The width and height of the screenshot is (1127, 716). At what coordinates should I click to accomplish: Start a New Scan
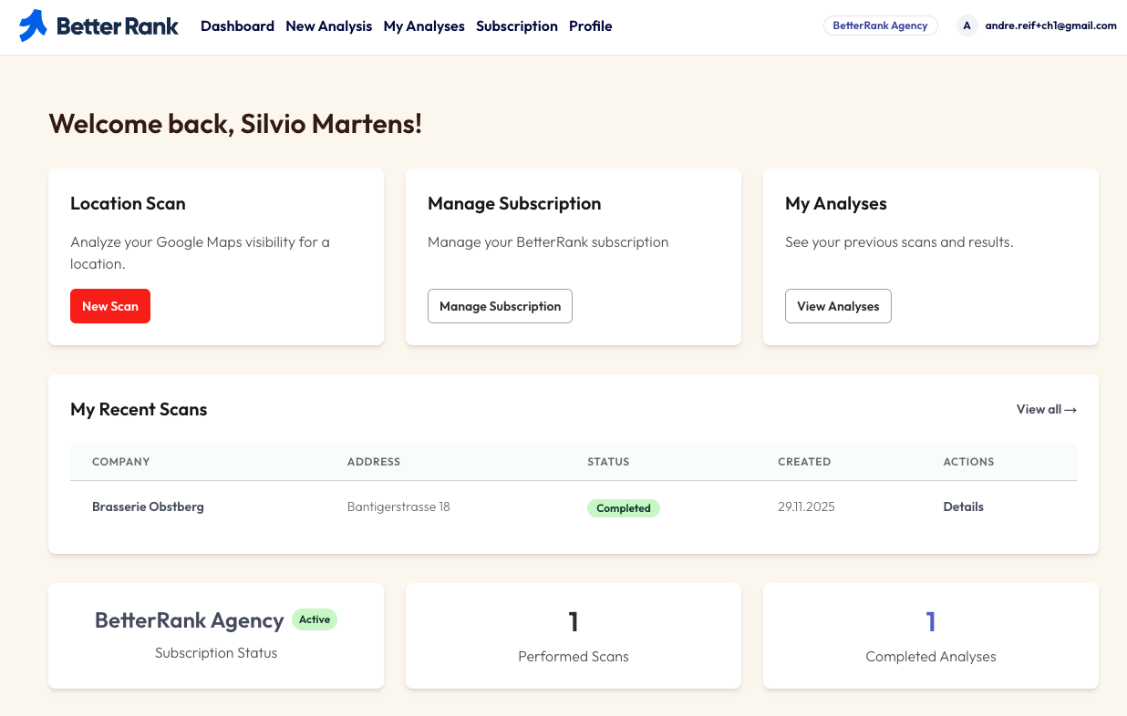[x=109, y=306]
